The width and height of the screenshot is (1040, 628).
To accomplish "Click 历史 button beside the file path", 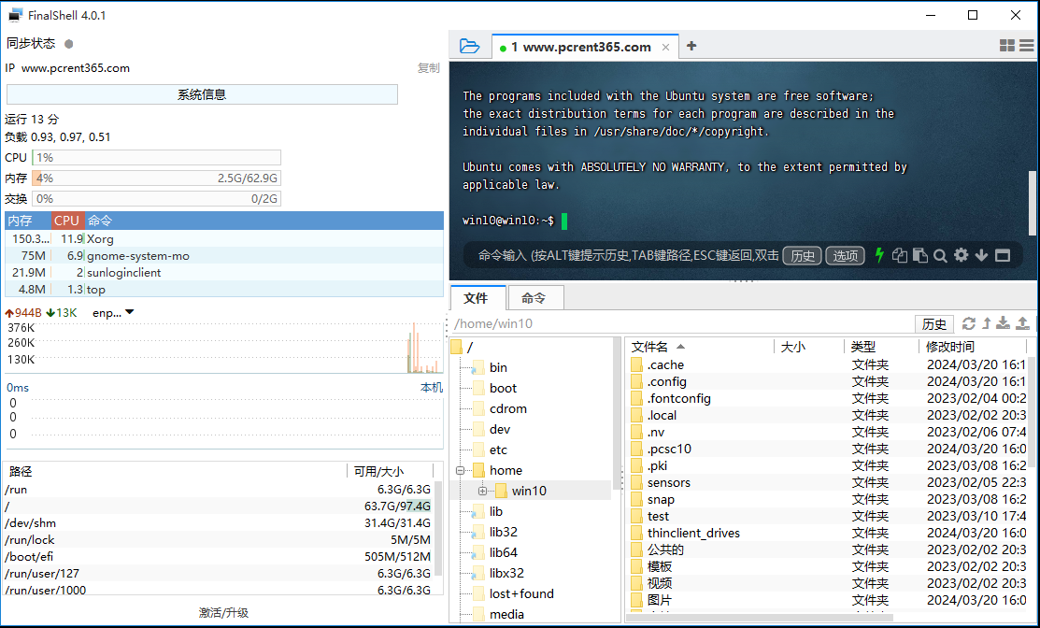I will click(933, 323).
